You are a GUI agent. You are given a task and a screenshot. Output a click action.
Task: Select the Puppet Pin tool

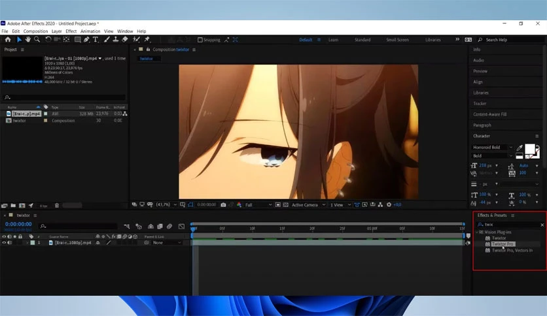[147, 40]
